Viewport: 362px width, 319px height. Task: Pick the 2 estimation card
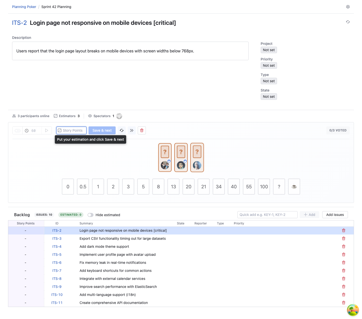(x=113, y=187)
